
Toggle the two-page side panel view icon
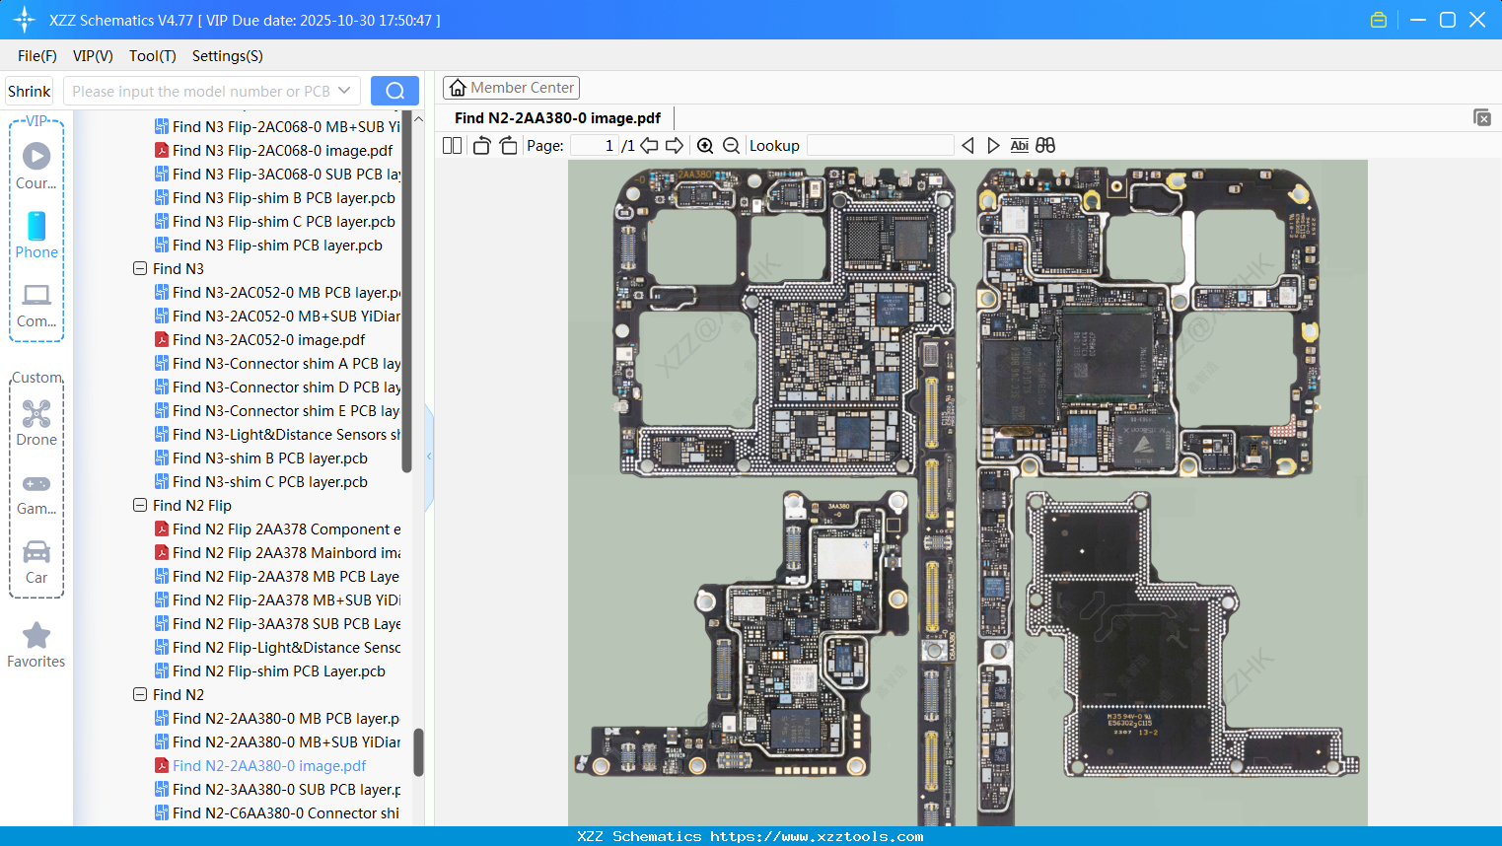tap(453, 146)
